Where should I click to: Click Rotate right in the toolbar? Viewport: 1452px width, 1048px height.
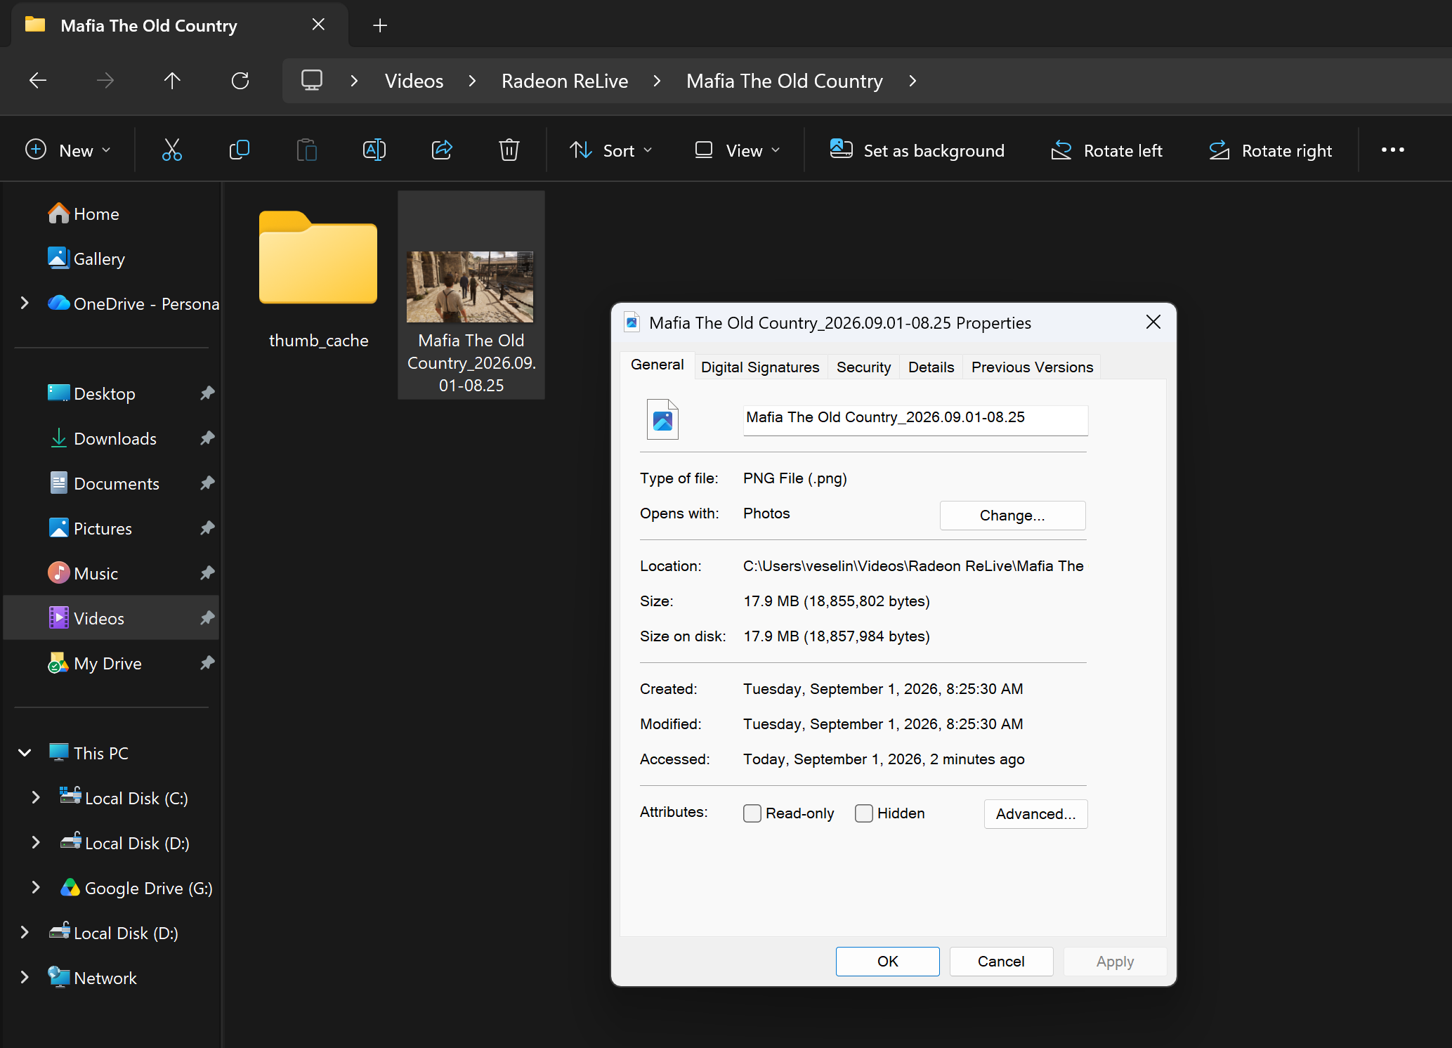[x=1271, y=150]
